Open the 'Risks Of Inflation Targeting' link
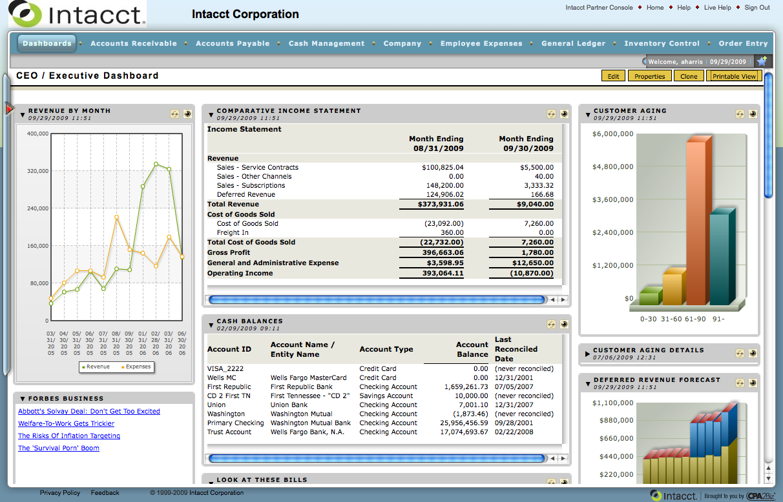This screenshot has height=502, width=783. (x=69, y=436)
